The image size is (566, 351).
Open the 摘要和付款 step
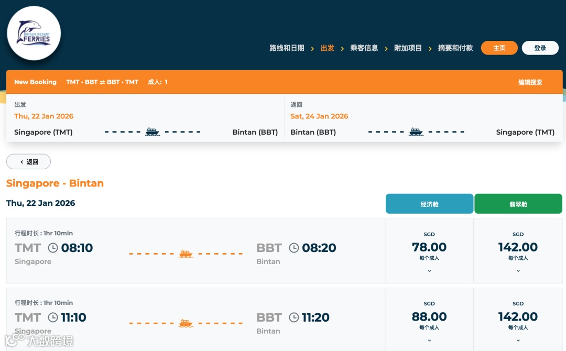coord(455,48)
